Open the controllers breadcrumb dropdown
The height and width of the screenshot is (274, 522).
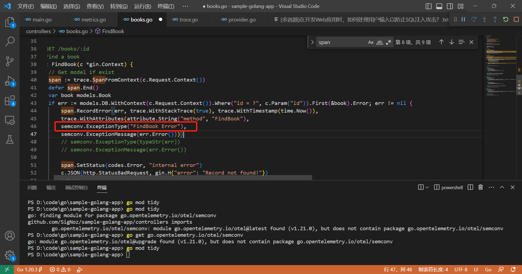click(x=38, y=31)
